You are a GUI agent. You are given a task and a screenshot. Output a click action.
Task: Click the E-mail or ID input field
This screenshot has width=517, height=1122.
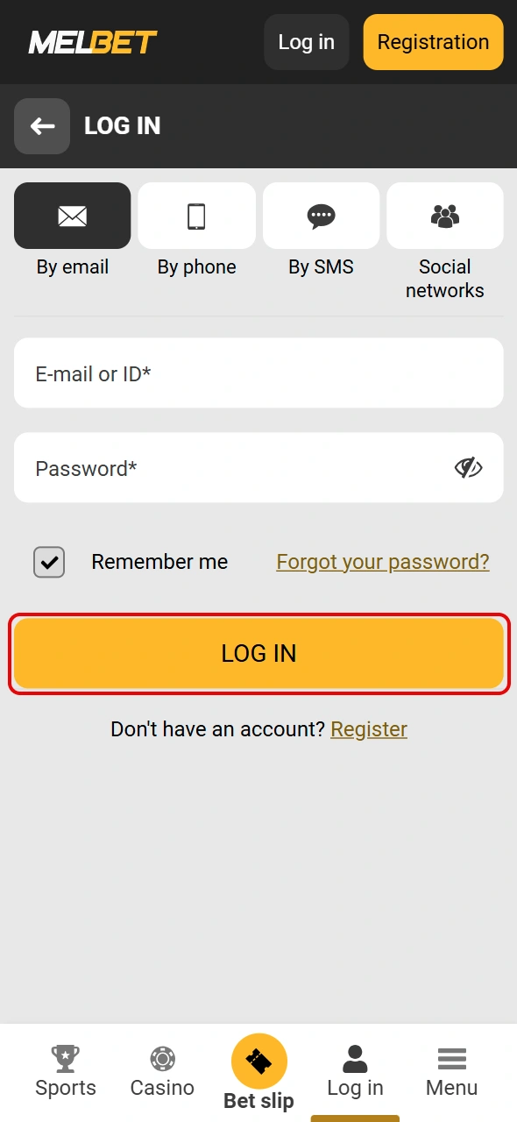[x=258, y=373]
